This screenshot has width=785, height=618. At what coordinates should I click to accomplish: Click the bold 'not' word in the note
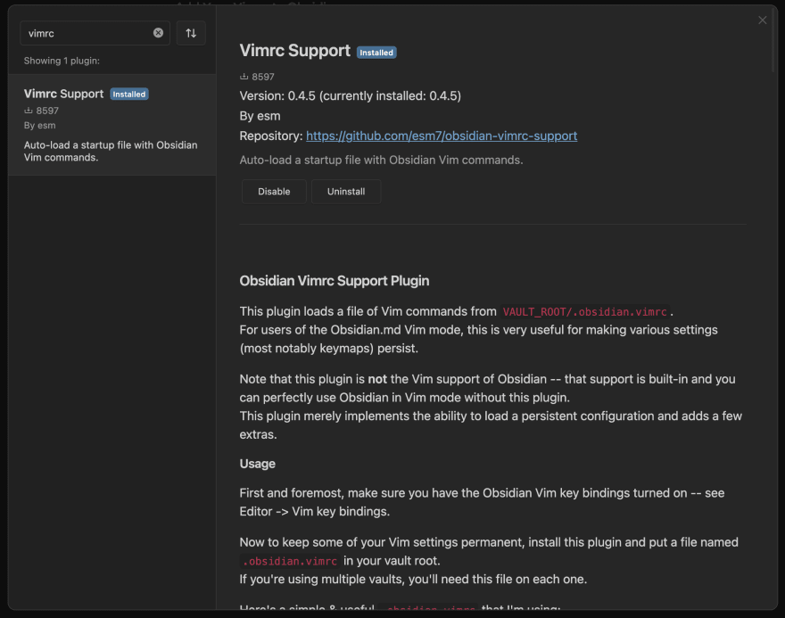[377, 379]
